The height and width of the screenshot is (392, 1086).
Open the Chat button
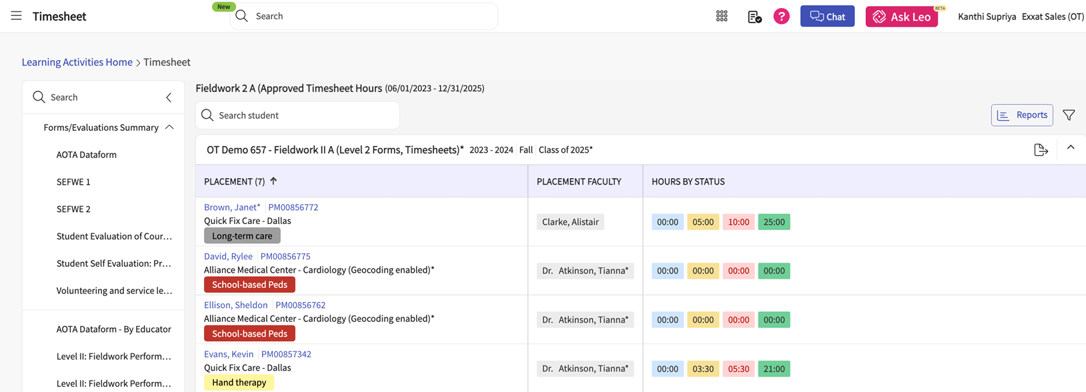pos(827,17)
